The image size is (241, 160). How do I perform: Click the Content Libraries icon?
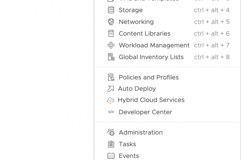point(111,33)
